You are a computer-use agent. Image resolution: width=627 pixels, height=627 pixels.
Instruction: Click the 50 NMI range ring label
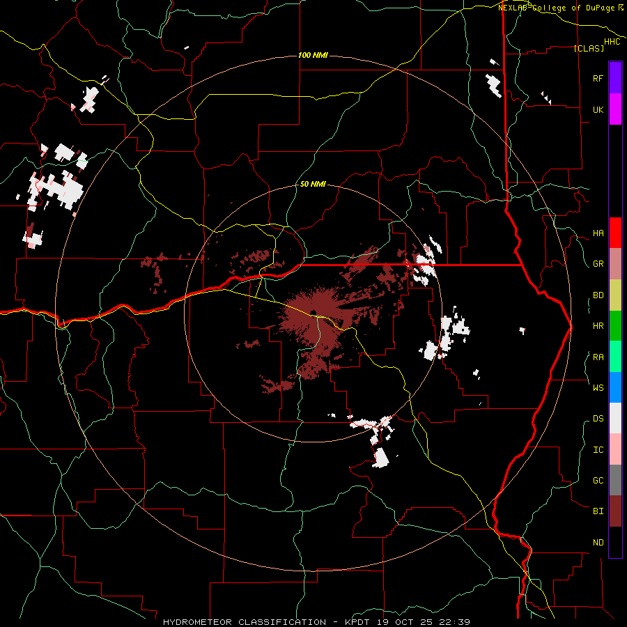pos(313,184)
